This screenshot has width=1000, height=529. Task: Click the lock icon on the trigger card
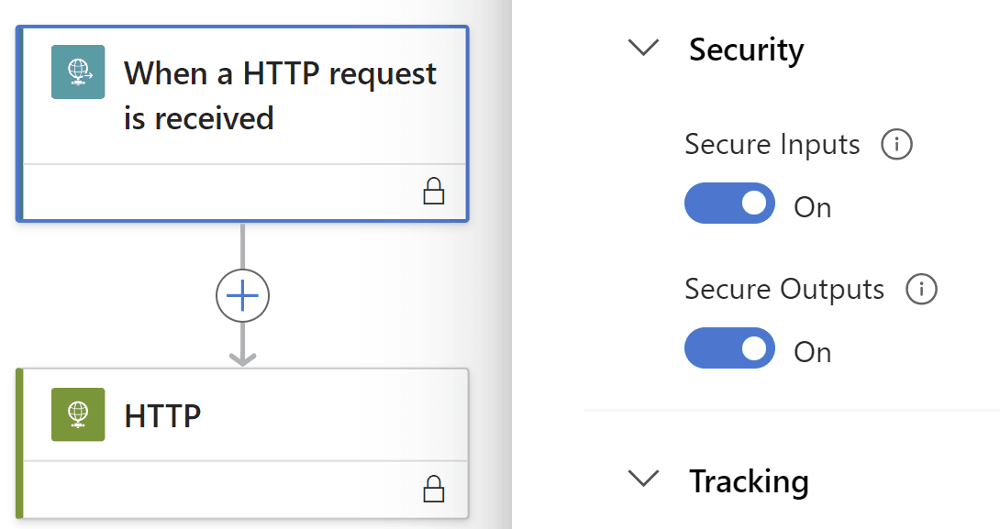tap(435, 193)
